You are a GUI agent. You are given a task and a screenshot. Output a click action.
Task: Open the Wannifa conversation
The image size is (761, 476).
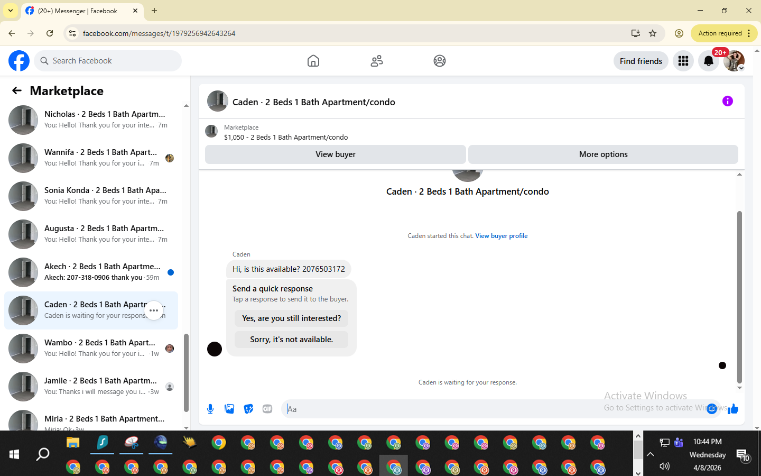(91, 158)
